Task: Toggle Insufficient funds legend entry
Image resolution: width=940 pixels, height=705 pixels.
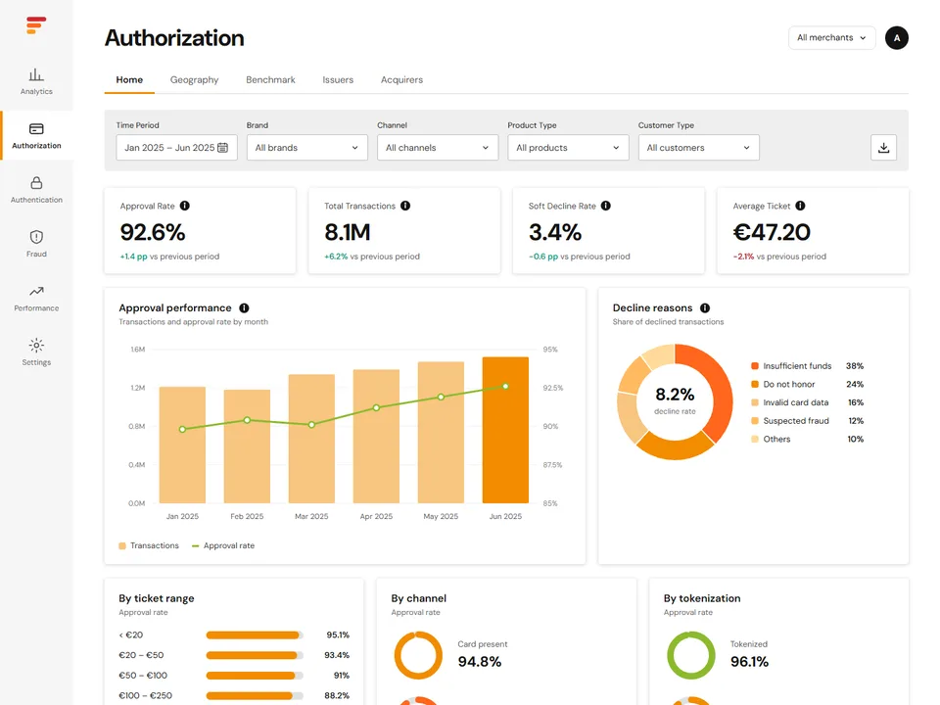Action: (807, 365)
